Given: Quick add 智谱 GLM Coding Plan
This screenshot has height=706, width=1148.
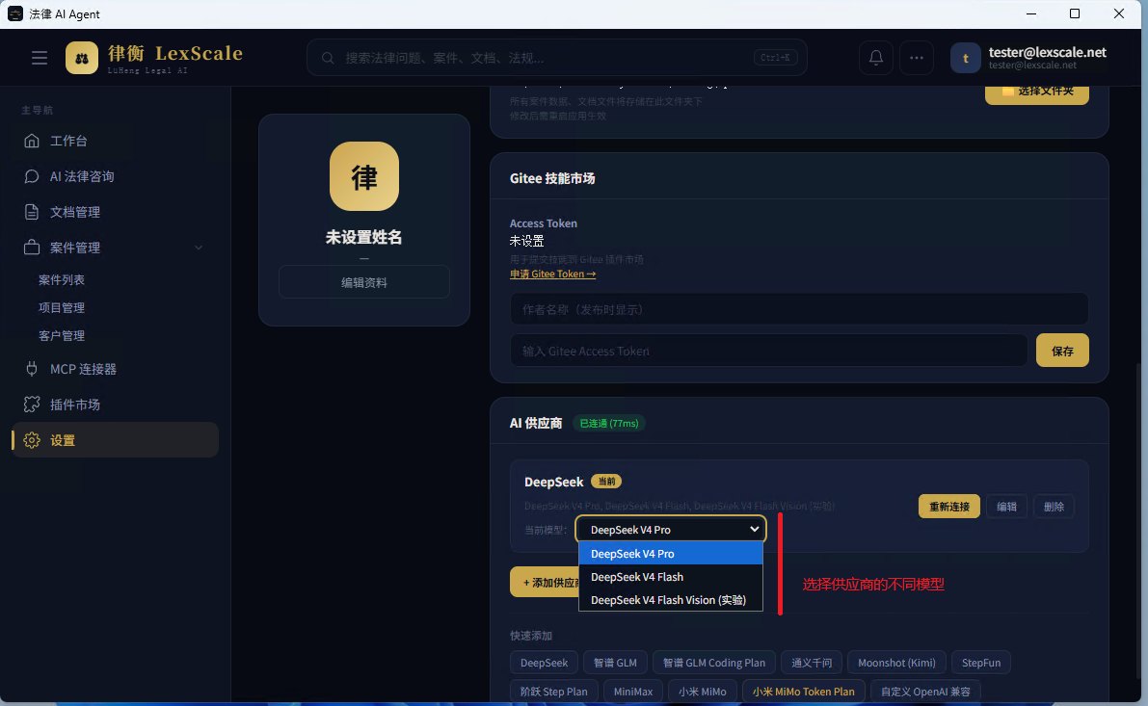Looking at the screenshot, I should (714, 663).
